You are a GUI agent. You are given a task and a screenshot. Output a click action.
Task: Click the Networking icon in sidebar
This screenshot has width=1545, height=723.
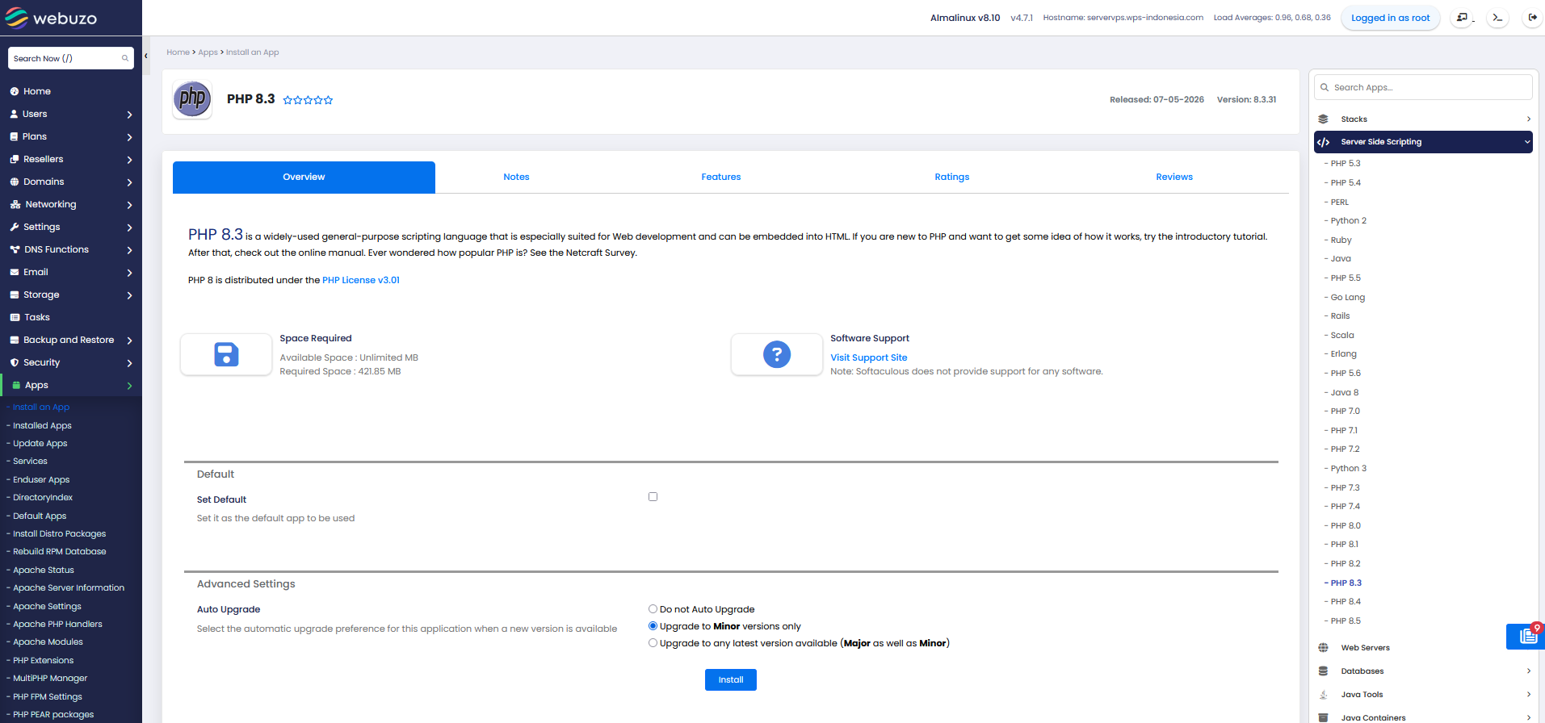15,204
